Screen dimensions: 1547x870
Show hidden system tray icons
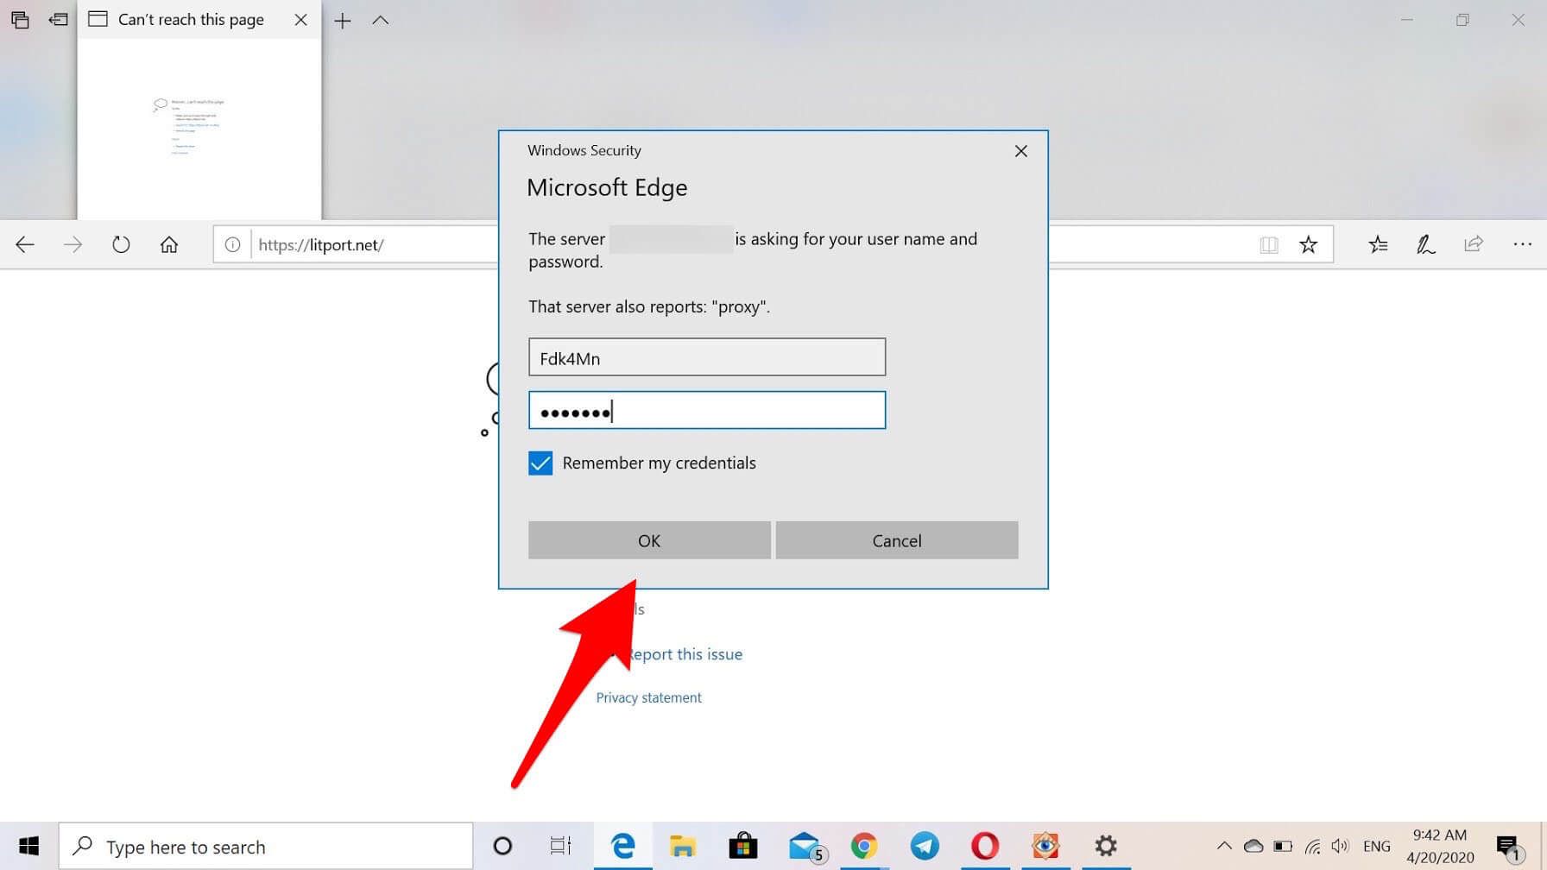click(1224, 846)
